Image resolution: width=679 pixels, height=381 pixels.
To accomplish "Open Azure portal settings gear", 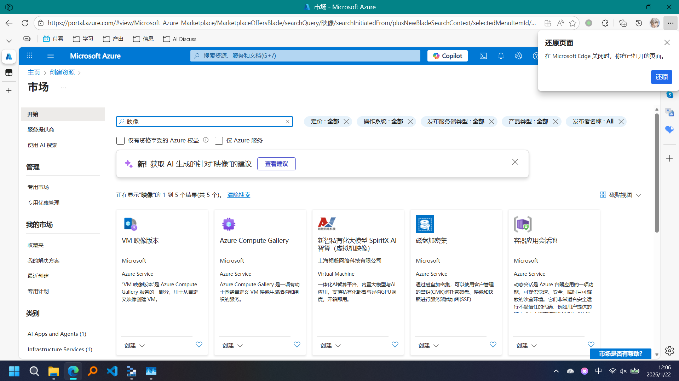I will [518, 56].
